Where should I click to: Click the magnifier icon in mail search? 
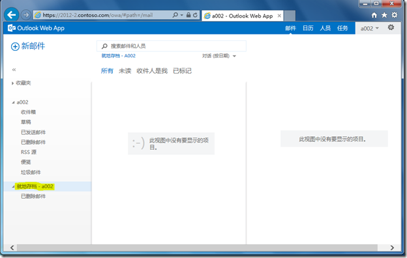104,46
